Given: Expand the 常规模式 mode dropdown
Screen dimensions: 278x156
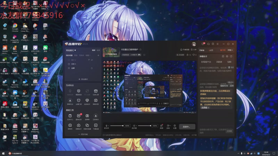Looking at the screenshot, I should [71, 50].
